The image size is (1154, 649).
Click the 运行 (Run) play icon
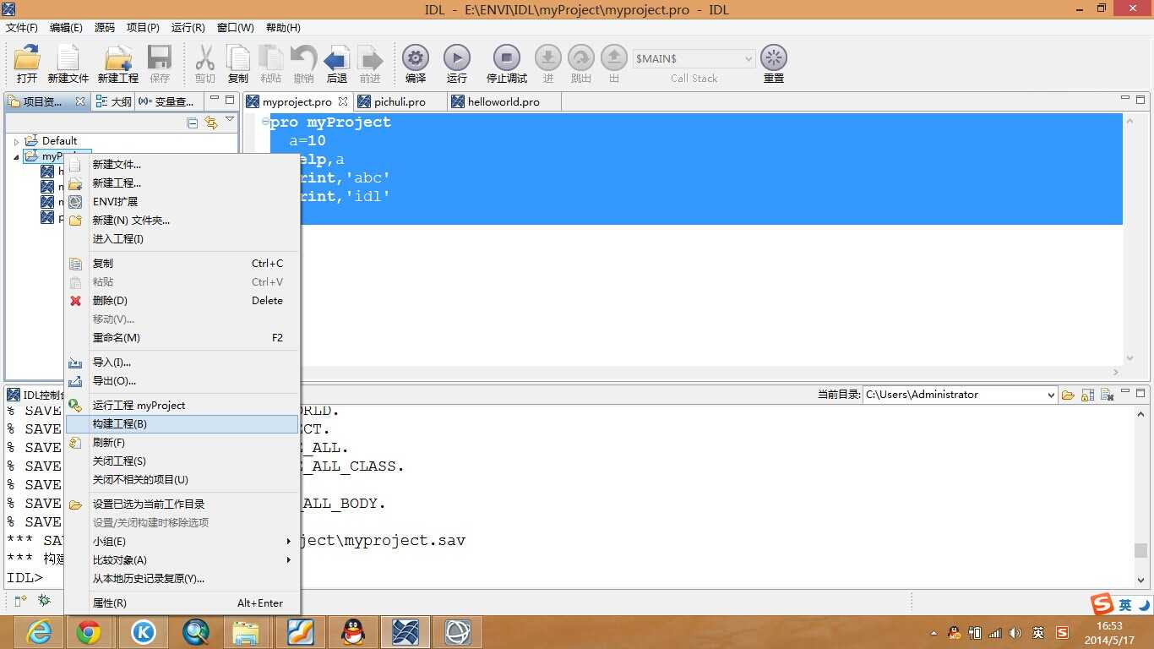click(457, 58)
